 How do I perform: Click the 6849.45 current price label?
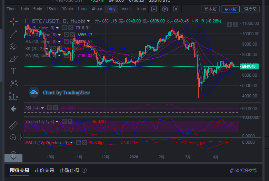249,66
